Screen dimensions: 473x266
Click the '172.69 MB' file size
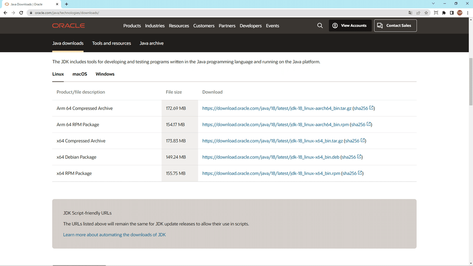coord(176,108)
